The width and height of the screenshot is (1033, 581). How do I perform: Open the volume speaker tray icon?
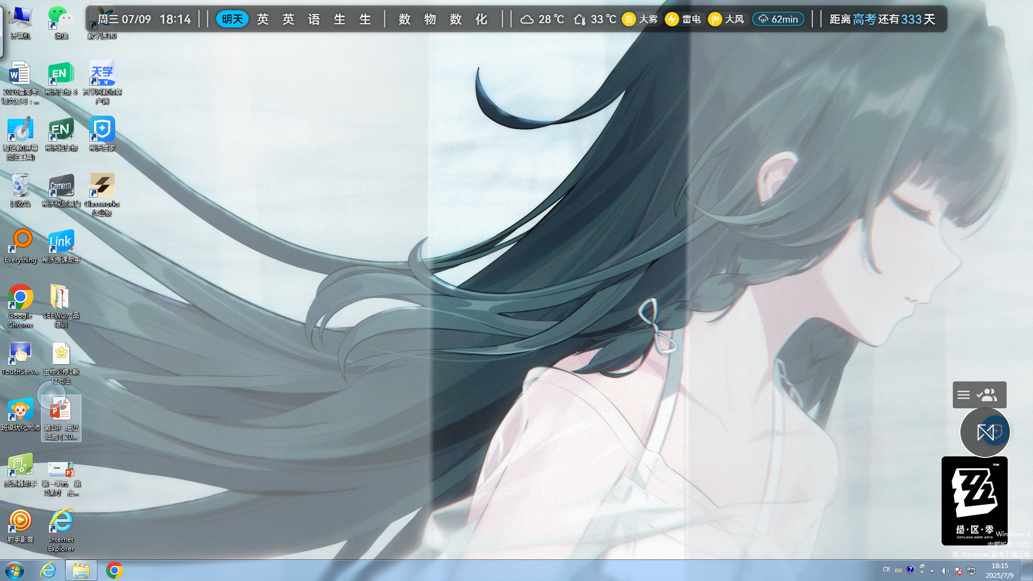coord(945,571)
